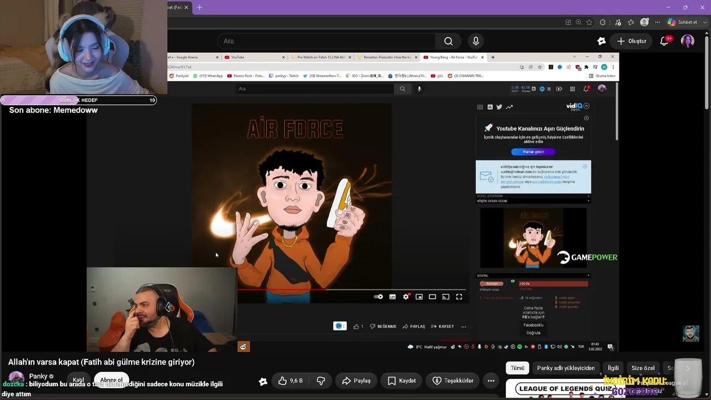The height and width of the screenshot is (400, 711).
Task: Toggle subtitles in the inner video player
Action: [x=392, y=297]
